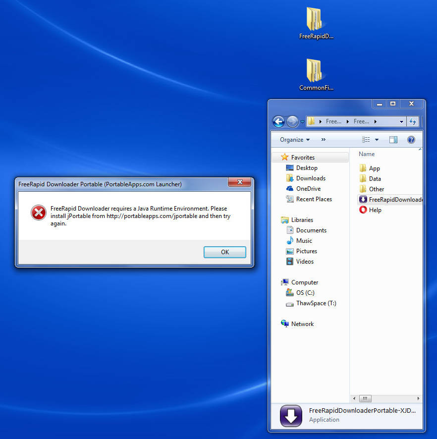Viewport: 437px width, 439px height.
Task: Select the App folder in file list
Action: click(x=369, y=168)
